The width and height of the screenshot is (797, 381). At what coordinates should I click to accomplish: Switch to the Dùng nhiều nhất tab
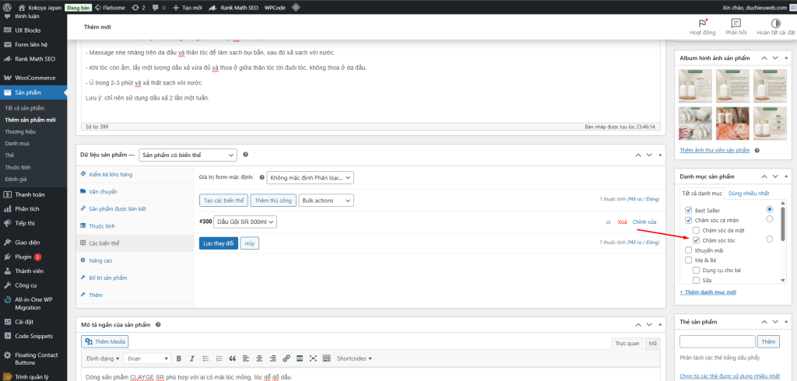749,193
